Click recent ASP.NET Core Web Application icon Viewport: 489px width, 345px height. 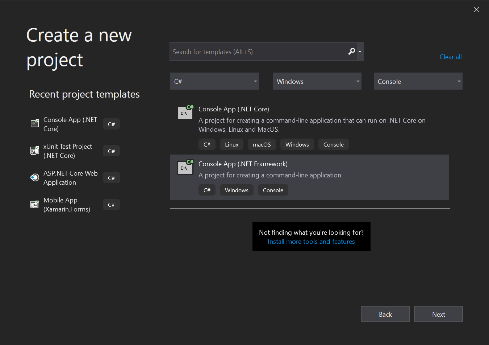point(34,177)
